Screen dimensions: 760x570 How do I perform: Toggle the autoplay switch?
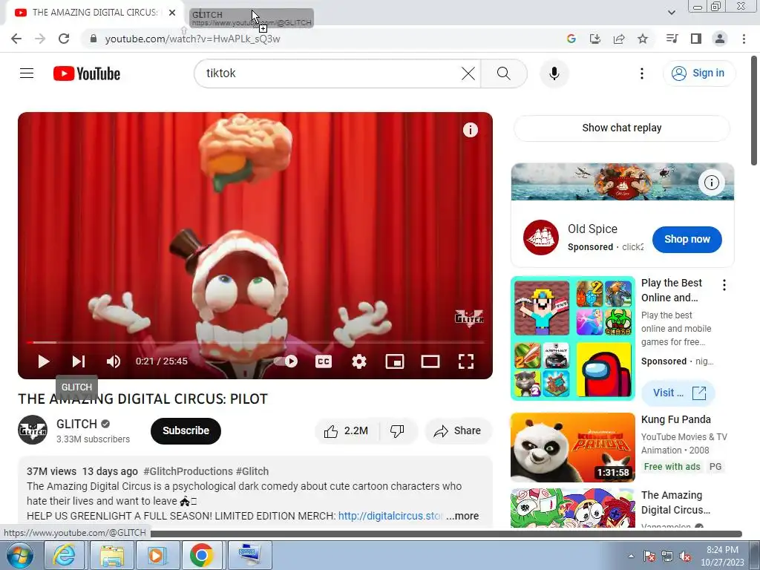[x=286, y=361]
